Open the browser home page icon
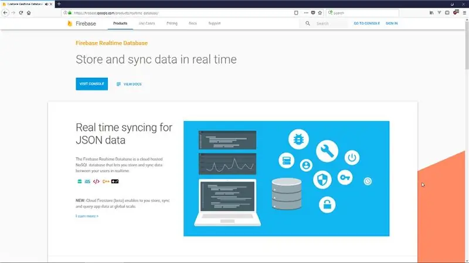Image resolution: width=469 pixels, height=263 pixels. (x=29, y=13)
